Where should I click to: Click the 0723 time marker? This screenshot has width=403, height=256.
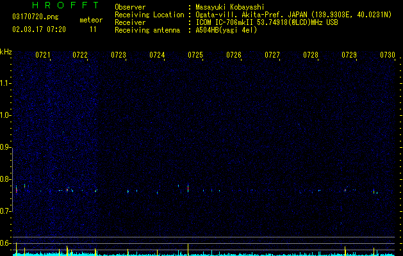click(119, 55)
